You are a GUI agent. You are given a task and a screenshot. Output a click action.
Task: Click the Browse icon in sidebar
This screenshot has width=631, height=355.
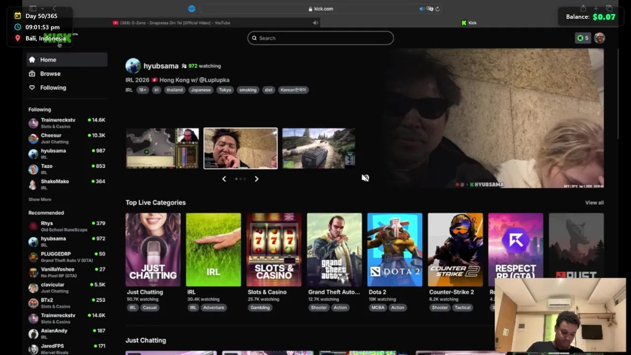32,73
